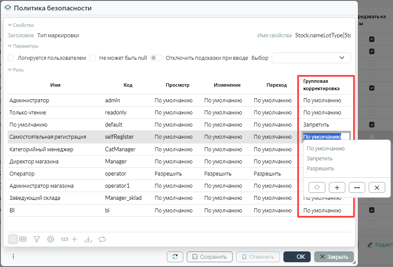Image resolution: width=393 pixels, height=267 pixels.
Task: Collapse the 'Свойство' section
Action: tap(10, 25)
